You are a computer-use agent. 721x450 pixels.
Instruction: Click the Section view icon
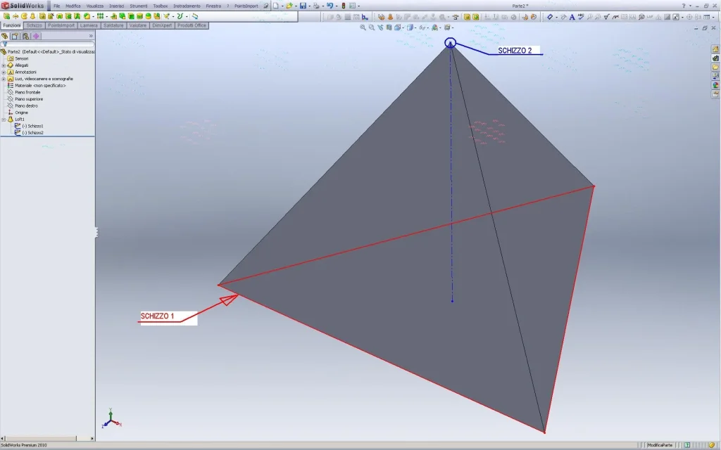389,27
